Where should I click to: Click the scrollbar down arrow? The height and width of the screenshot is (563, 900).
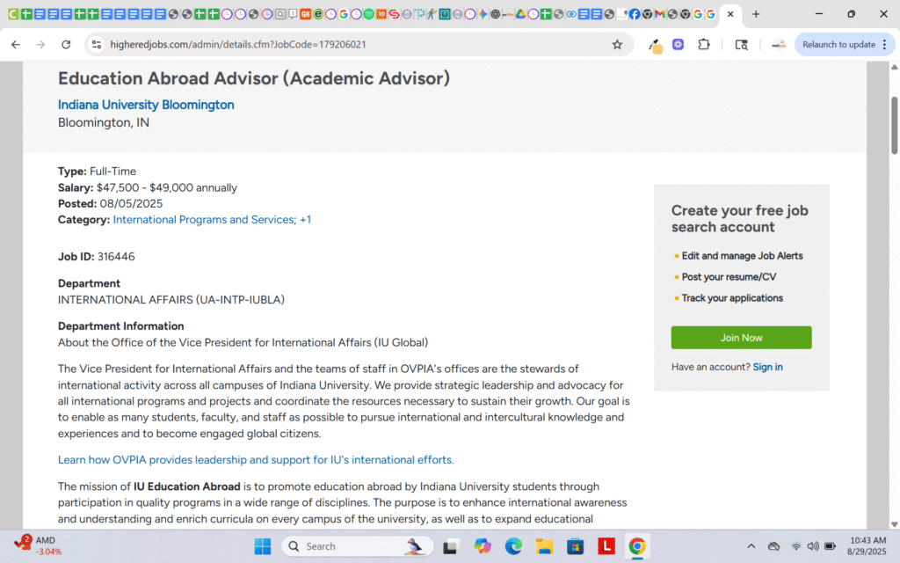(x=894, y=524)
